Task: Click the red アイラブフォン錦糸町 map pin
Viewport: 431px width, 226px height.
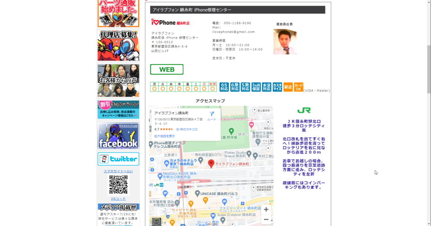Action: pyautogui.click(x=211, y=163)
